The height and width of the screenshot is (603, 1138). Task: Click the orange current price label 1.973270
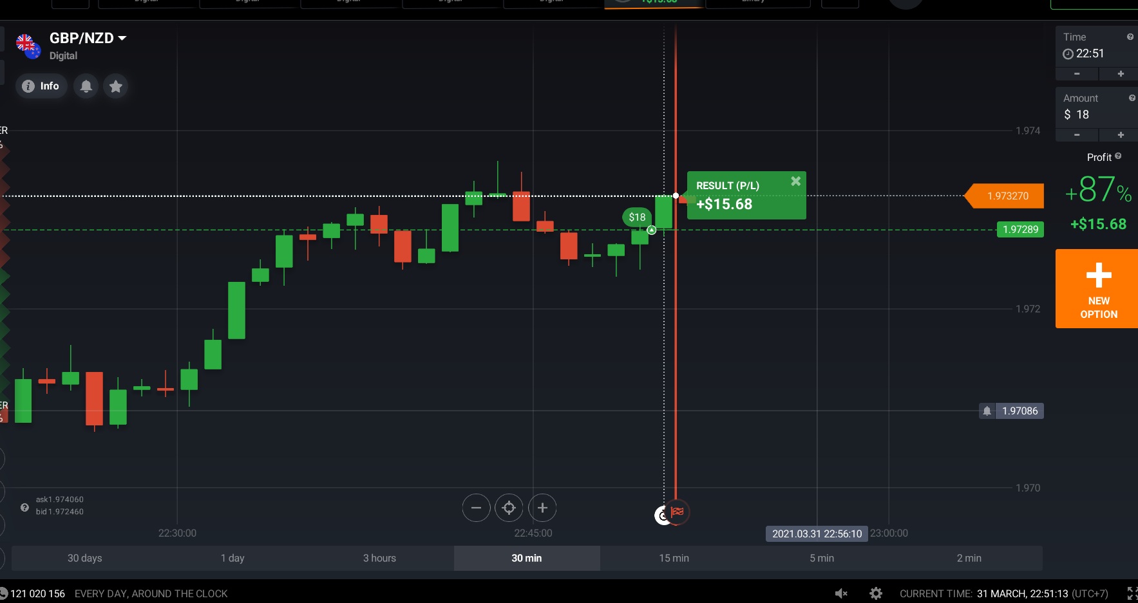[1004, 196]
